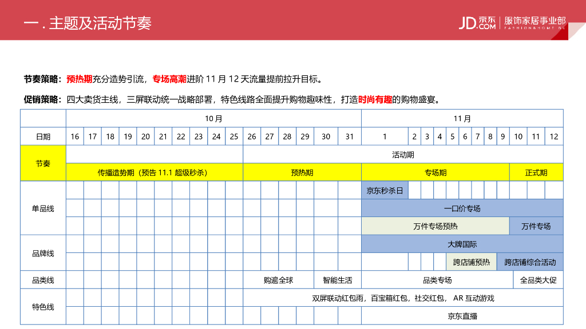Select the 万件专场预热 green bar
586x329 pixels.
click(435, 226)
